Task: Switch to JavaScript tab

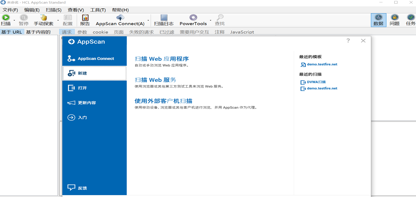Action: tap(242, 32)
